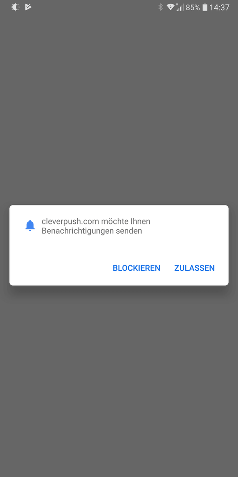Tap the empty middle of the status bar

coord(94,8)
